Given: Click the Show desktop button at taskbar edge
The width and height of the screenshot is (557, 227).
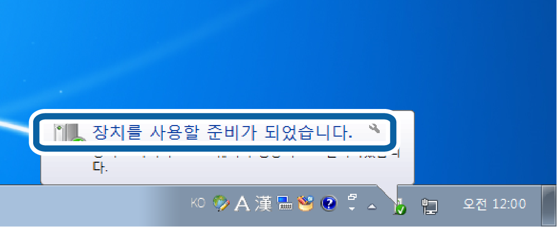Looking at the screenshot, I should 549,205.
